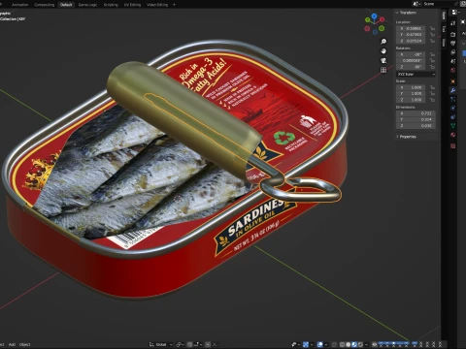The height and width of the screenshot is (349, 466).
Task: Add a new workspace with plus button
Action: pos(174,5)
